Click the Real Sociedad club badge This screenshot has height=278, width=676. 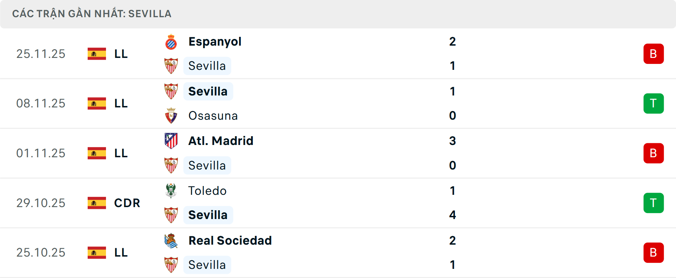pos(171,240)
